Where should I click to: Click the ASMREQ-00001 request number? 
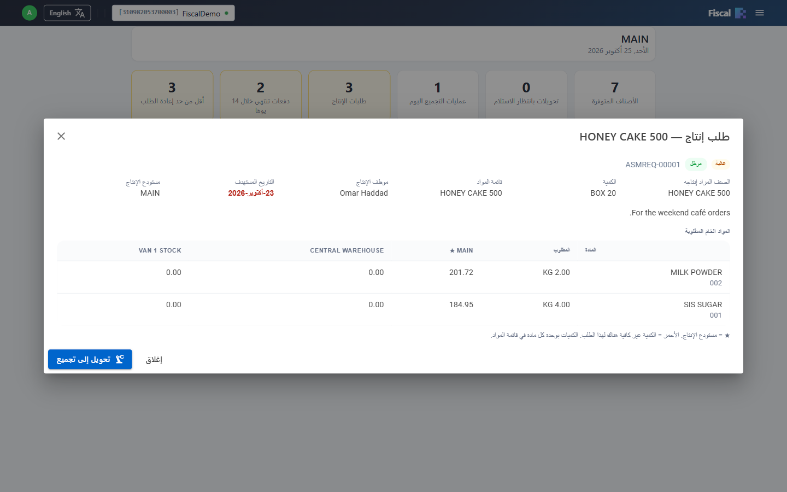653,165
